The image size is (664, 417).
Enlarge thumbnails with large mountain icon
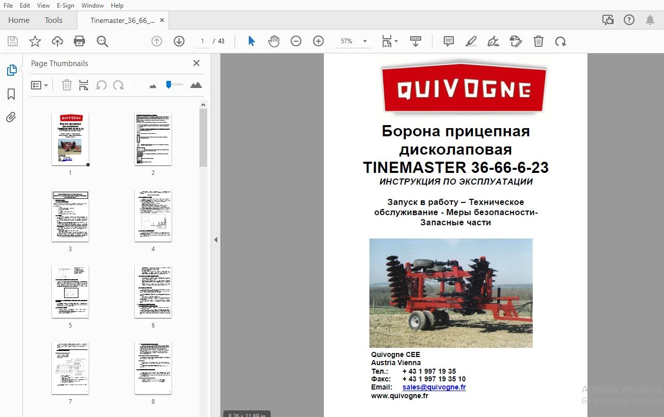coord(196,85)
